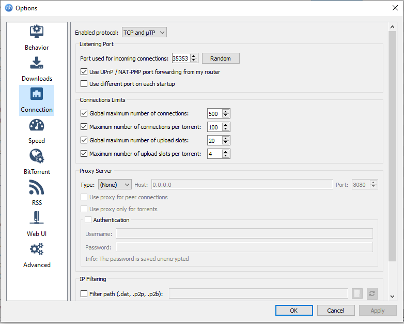Screen dimensions: 404x324
Task: Decrease upload slots per torrent value
Action: click(226, 156)
